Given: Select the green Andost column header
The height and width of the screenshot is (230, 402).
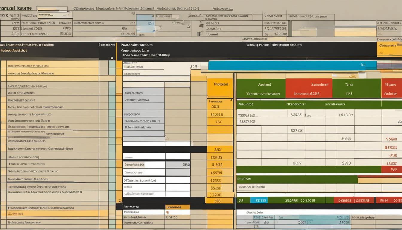Looking at the screenshot, I should (x=261, y=89).
